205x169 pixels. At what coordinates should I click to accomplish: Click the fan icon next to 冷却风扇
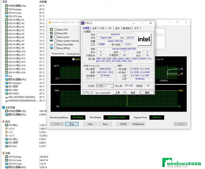pos(4,108)
